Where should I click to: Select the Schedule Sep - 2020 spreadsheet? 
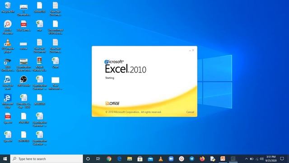coord(23,101)
